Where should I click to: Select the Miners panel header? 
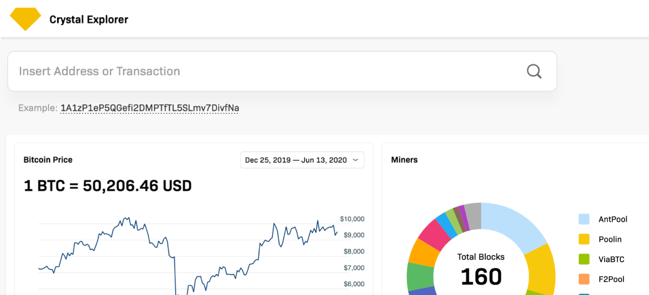(404, 160)
